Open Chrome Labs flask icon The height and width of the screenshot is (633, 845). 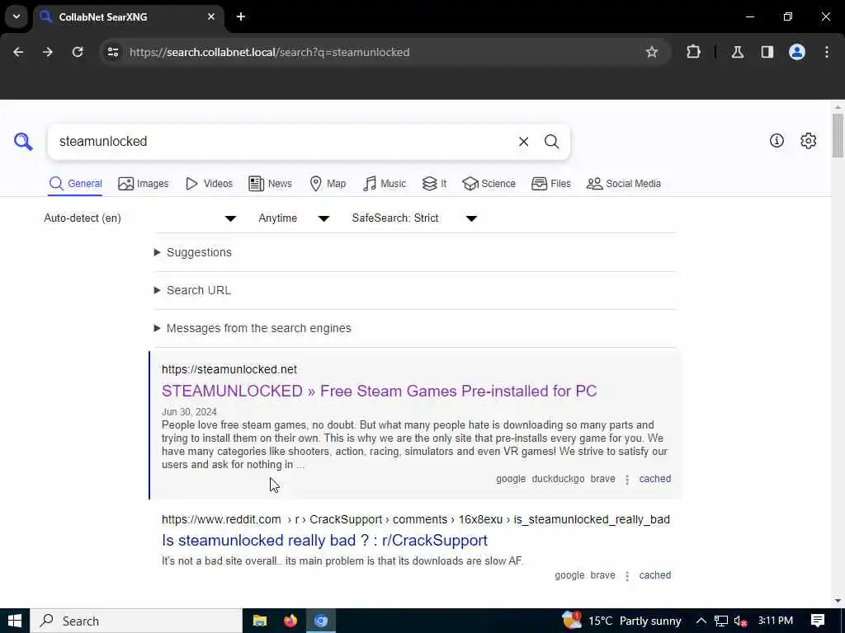click(x=738, y=52)
